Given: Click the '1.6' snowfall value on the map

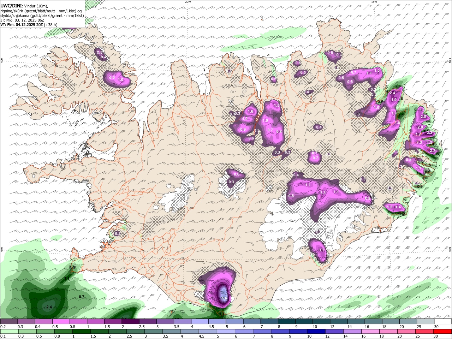Looking at the screenshot, I should 251,111.
